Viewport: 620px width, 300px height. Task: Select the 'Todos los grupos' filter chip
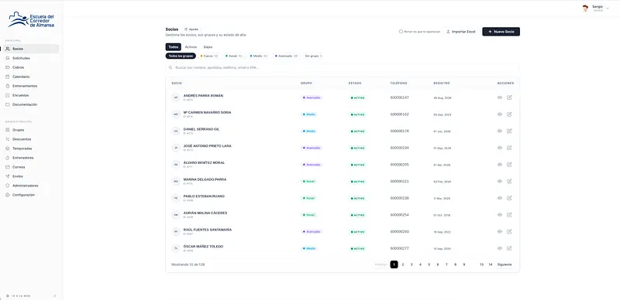tap(181, 56)
